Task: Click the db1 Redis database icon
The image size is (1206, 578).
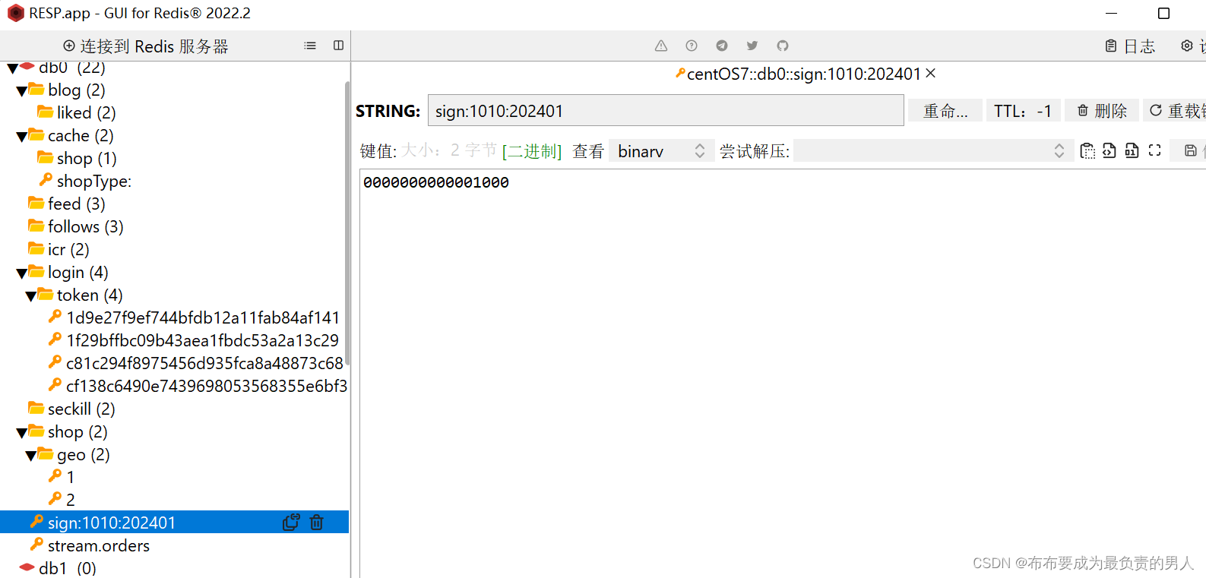Action: (27, 567)
